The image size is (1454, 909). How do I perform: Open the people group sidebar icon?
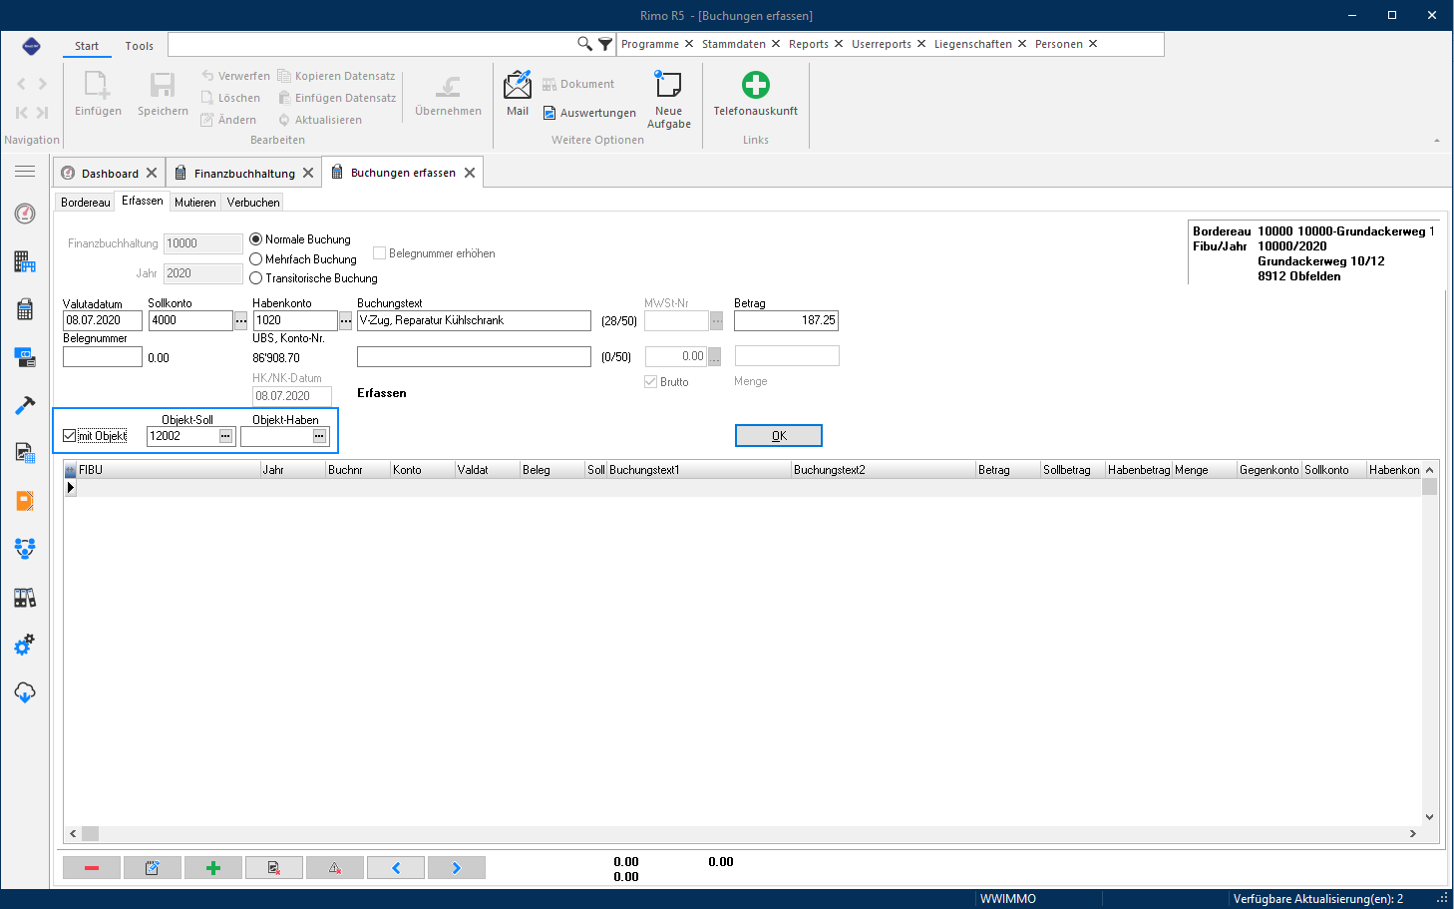(25, 548)
